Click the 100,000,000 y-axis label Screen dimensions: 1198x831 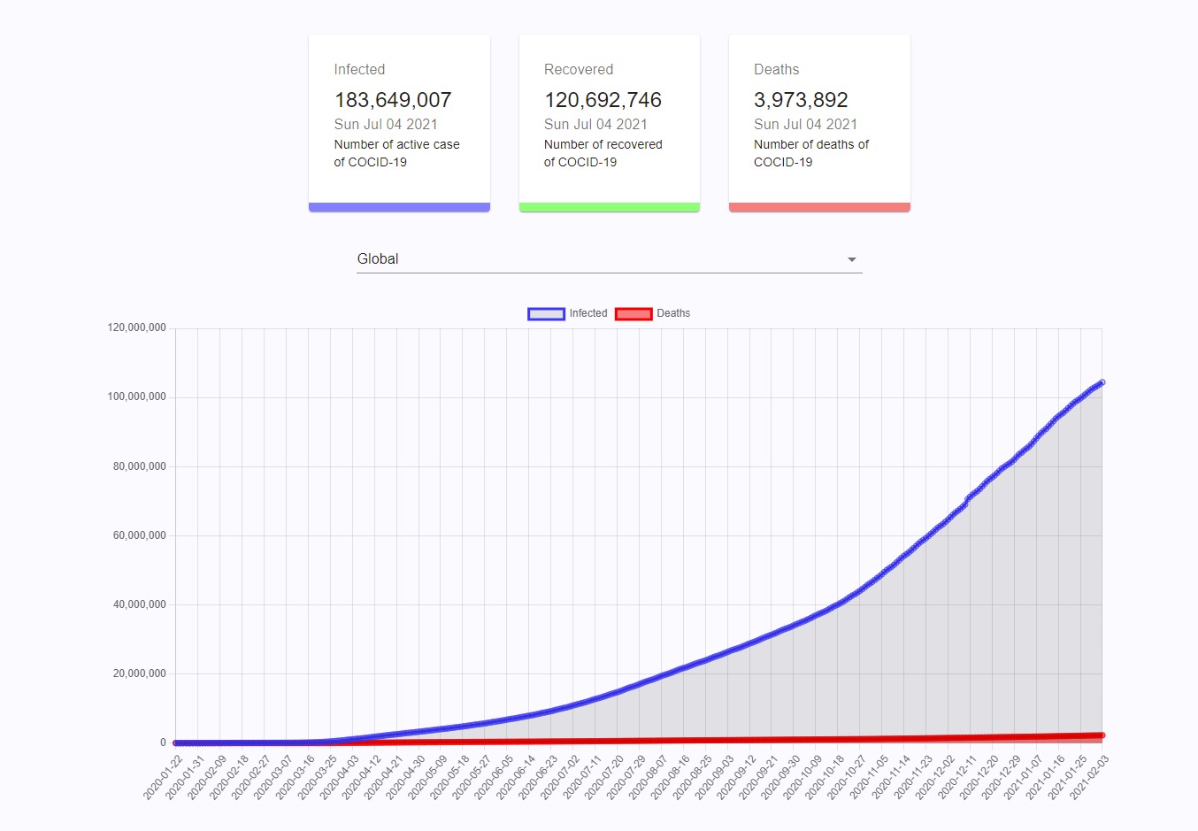(x=137, y=396)
